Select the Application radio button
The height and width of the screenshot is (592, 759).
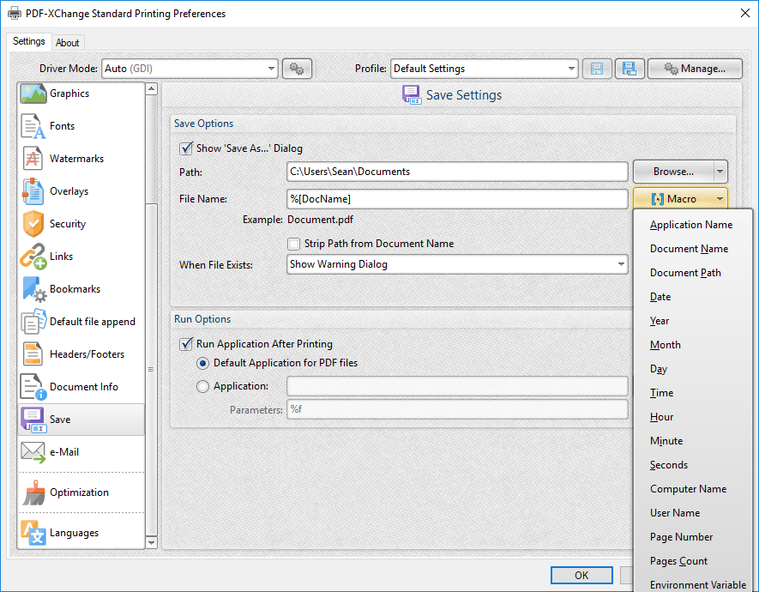pyautogui.click(x=202, y=386)
